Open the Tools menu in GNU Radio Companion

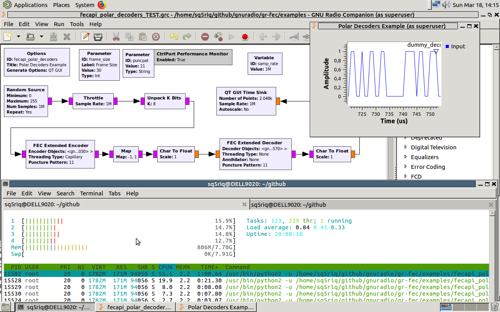(x=77, y=24)
